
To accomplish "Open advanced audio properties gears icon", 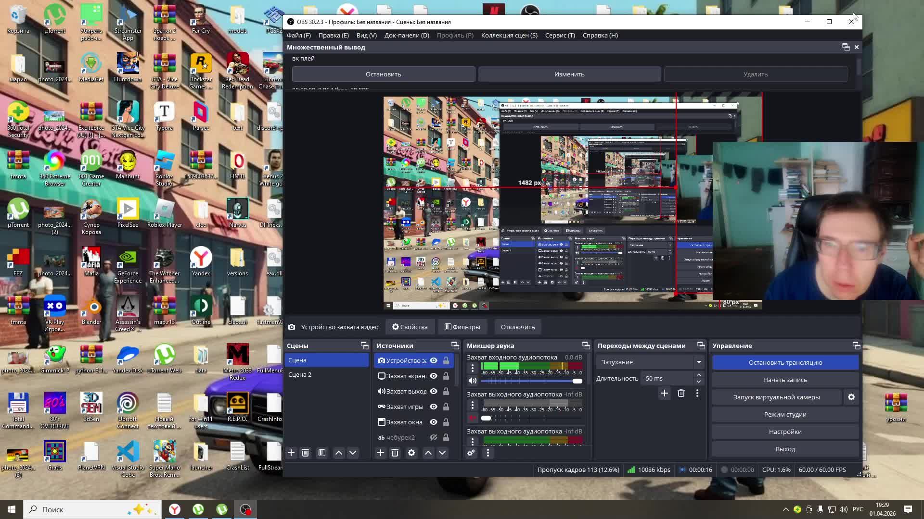I will pos(471,453).
